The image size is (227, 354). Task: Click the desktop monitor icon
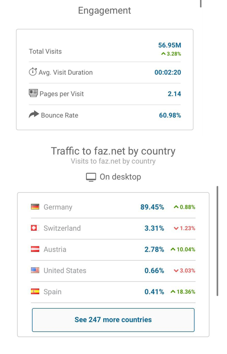coord(91,177)
